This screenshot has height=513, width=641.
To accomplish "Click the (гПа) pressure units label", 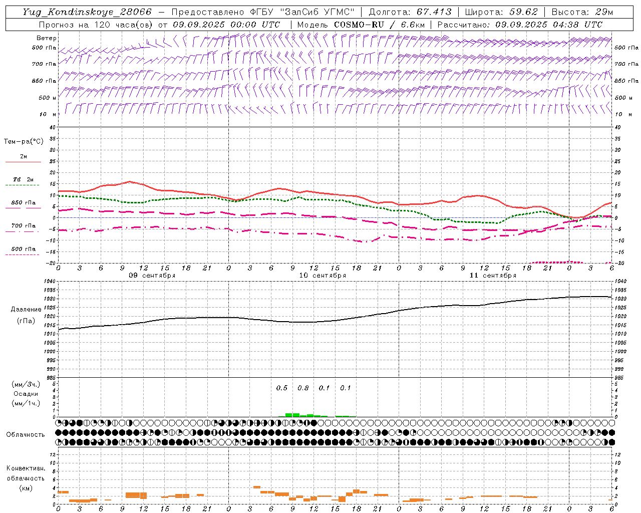I will [x=26, y=321].
